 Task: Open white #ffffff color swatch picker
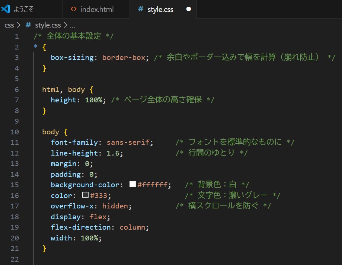click(x=132, y=184)
